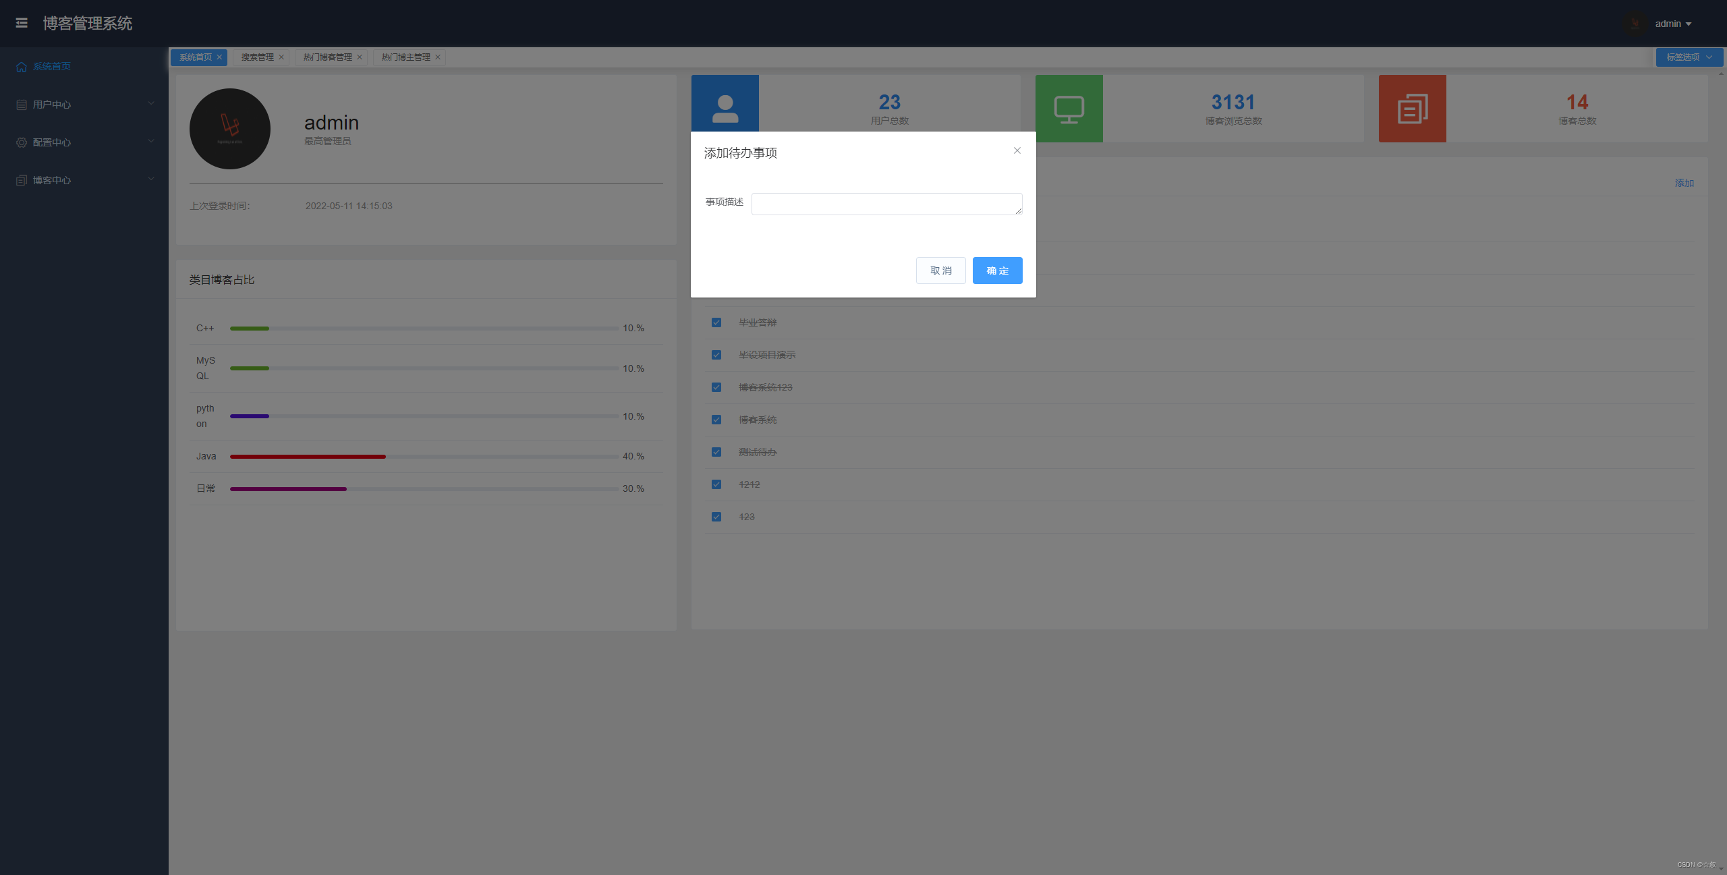Click the red blog total documents icon

pyautogui.click(x=1412, y=109)
